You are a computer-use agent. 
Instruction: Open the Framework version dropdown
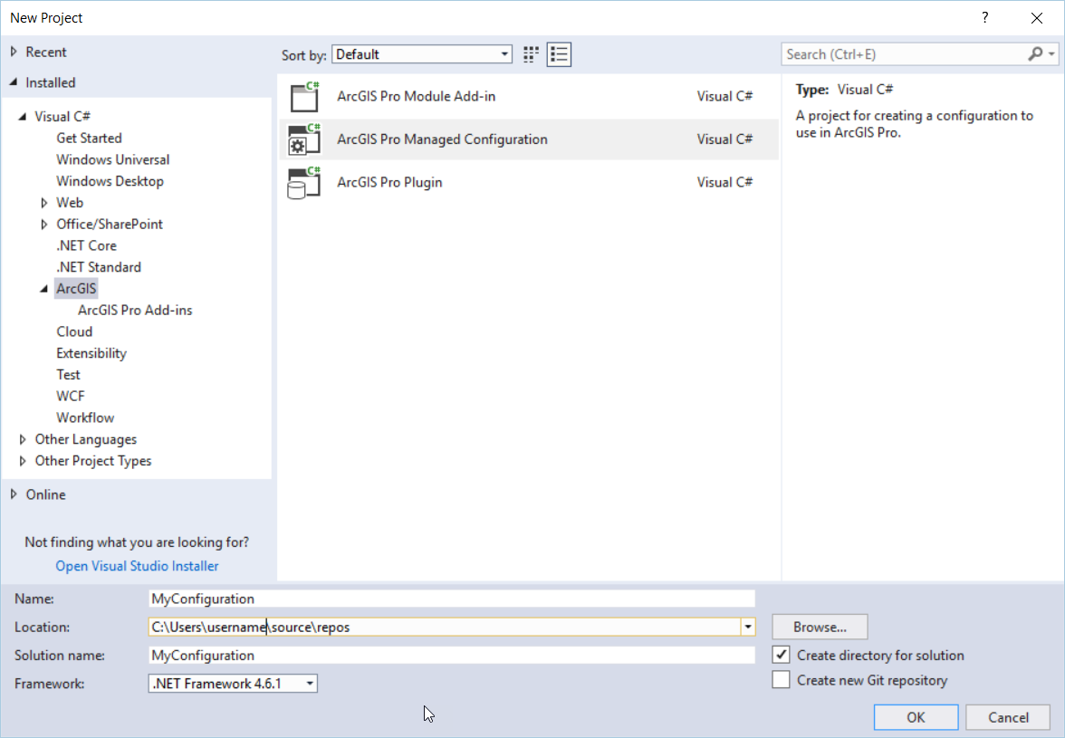[233, 683]
